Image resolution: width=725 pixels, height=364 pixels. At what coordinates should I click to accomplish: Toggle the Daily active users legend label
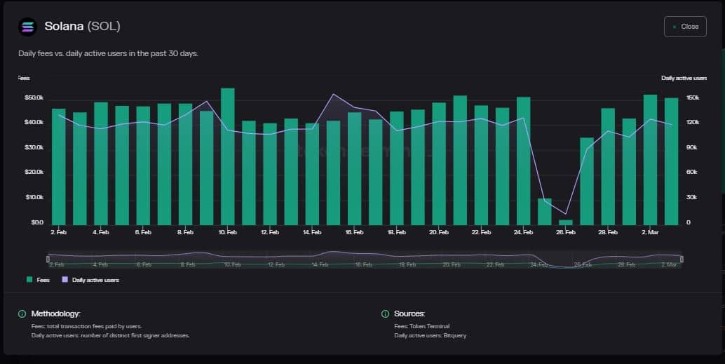pyautogui.click(x=95, y=279)
